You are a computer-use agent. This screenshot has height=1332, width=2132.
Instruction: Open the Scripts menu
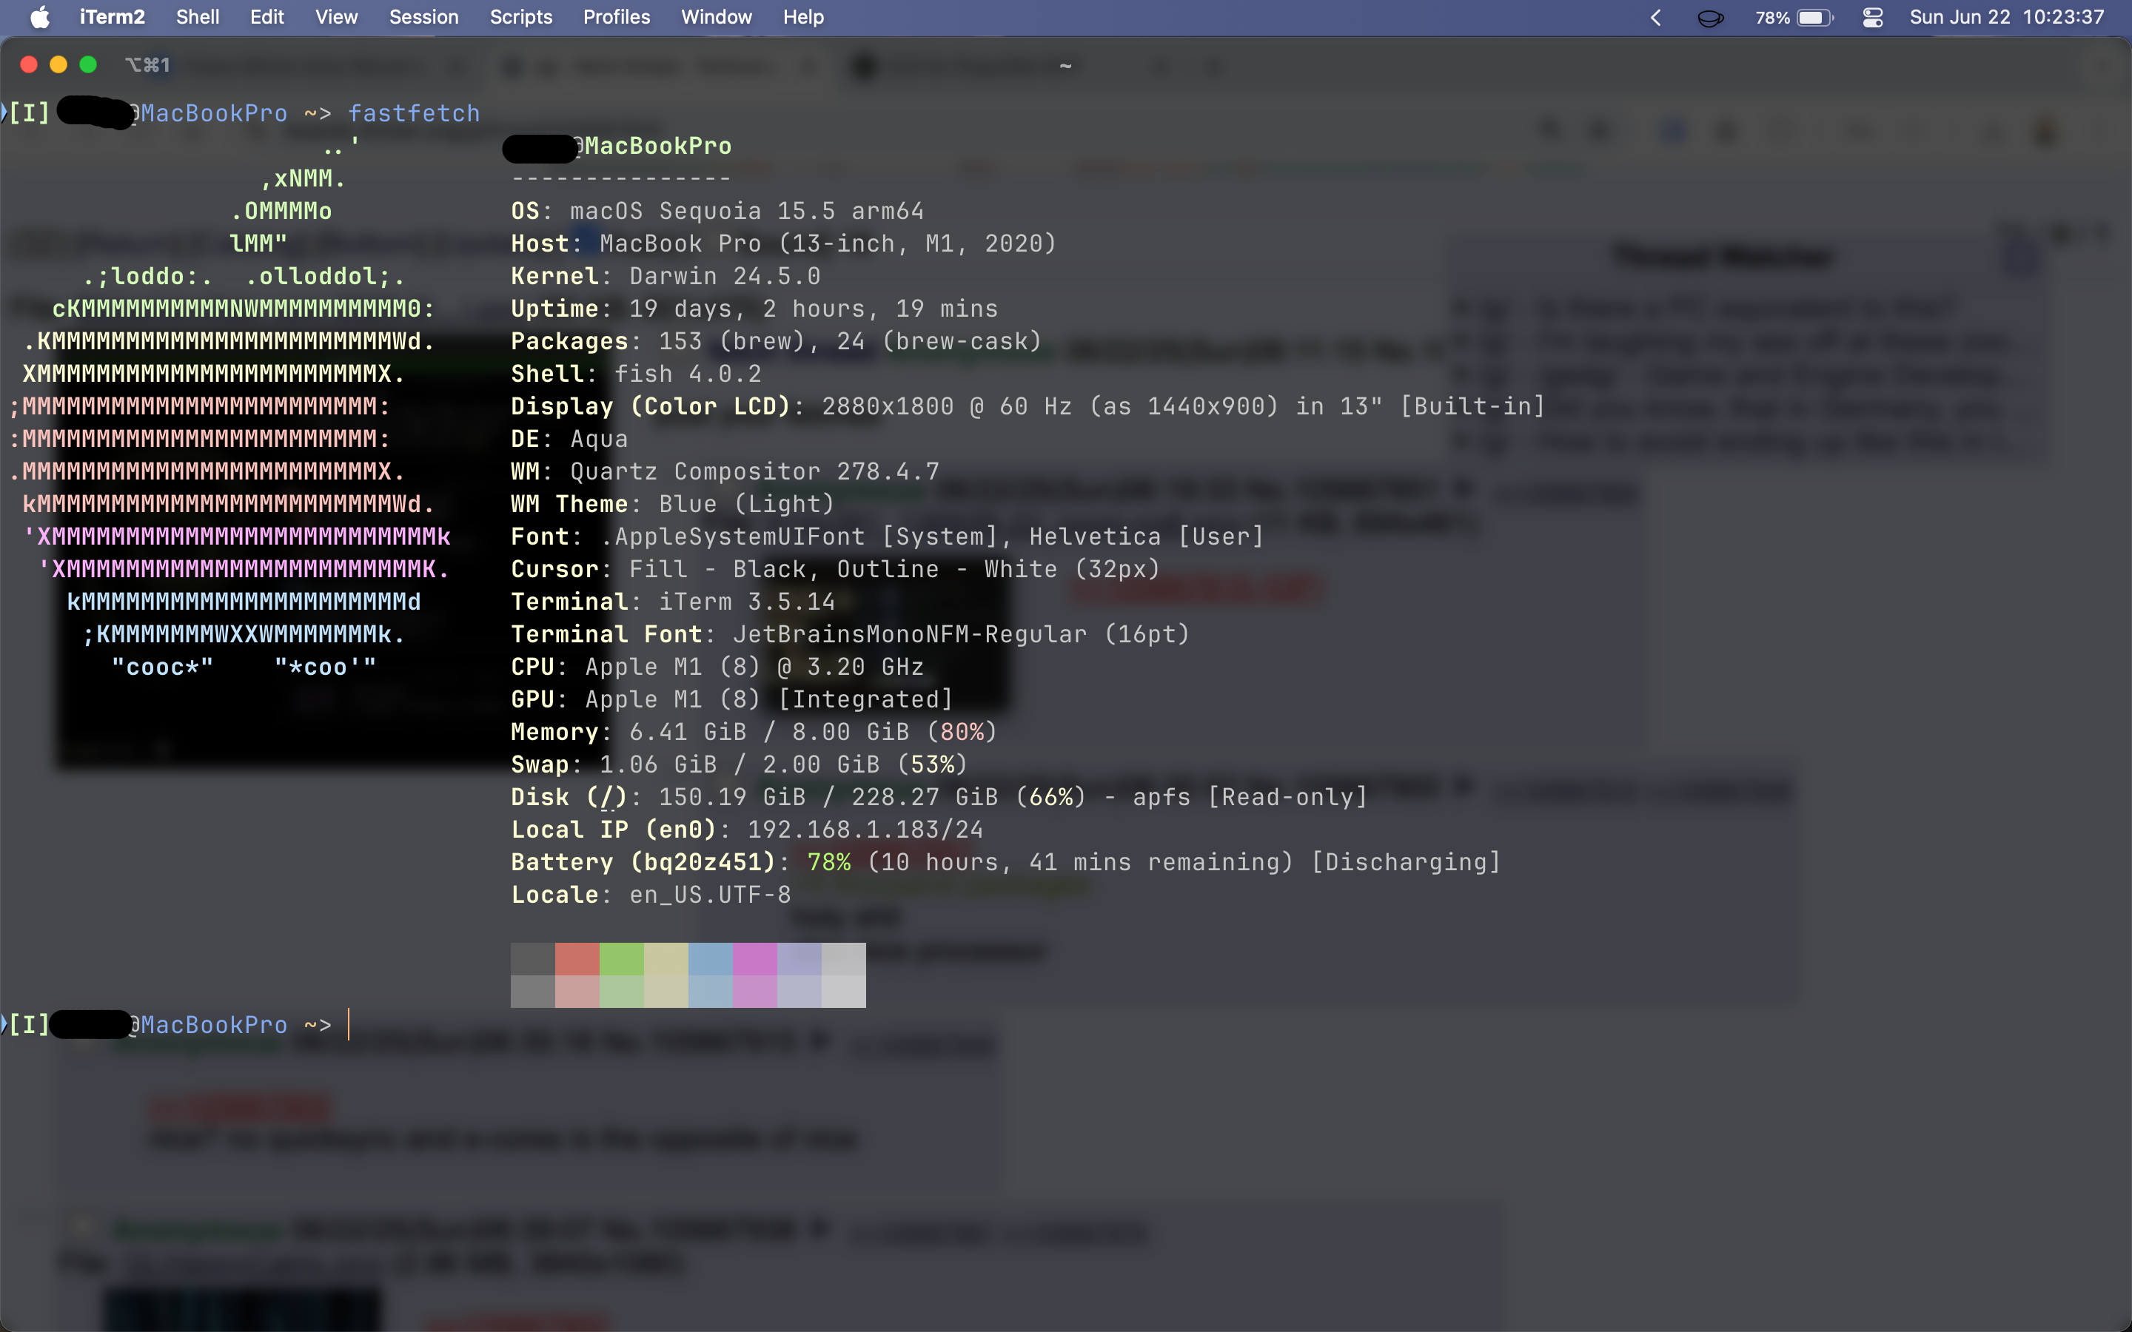point(520,18)
